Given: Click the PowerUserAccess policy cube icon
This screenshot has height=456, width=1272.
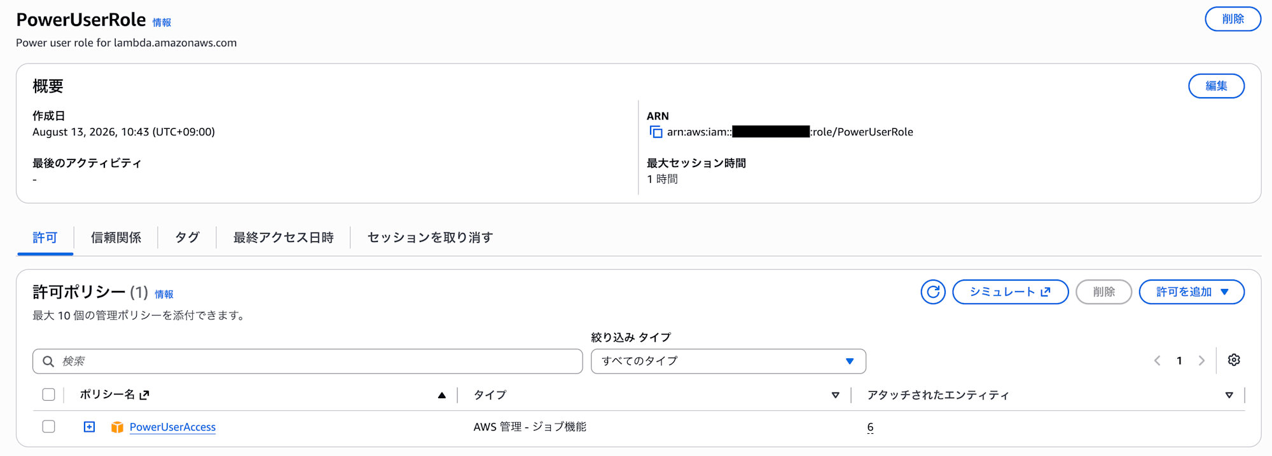Looking at the screenshot, I should coord(117,427).
